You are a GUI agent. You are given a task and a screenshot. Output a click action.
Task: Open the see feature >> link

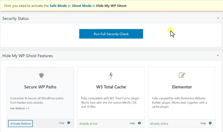(20, 108)
